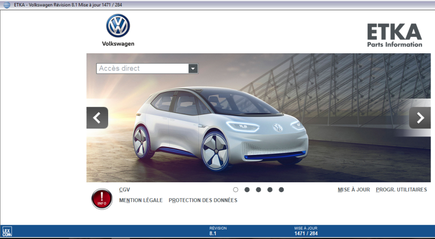This screenshot has width=435, height=239.
Task: Show previous slide with left arrow
Action: pyautogui.click(x=97, y=118)
